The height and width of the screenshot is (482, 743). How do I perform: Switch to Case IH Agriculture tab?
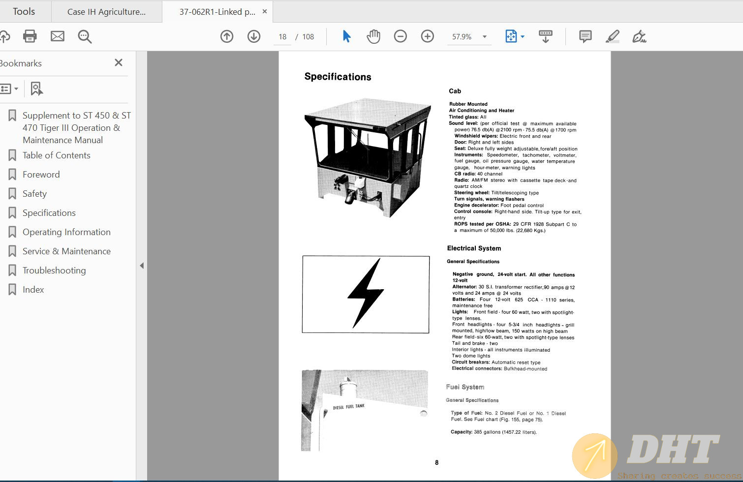click(106, 12)
